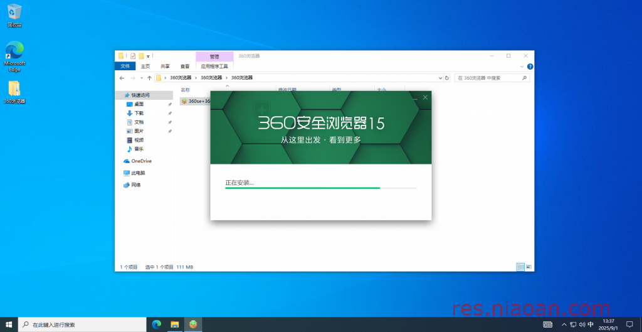Click the 正在安装... status text

[x=239, y=183]
